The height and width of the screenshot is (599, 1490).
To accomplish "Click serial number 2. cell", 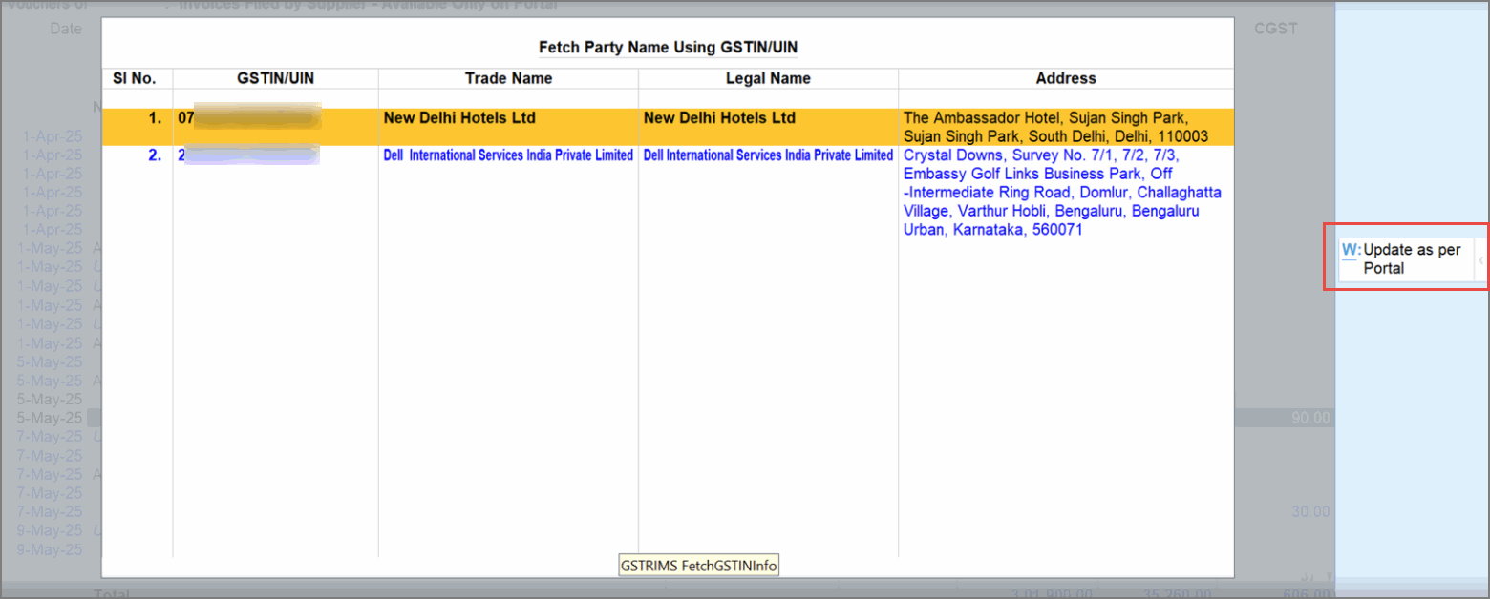I will pyautogui.click(x=156, y=155).
